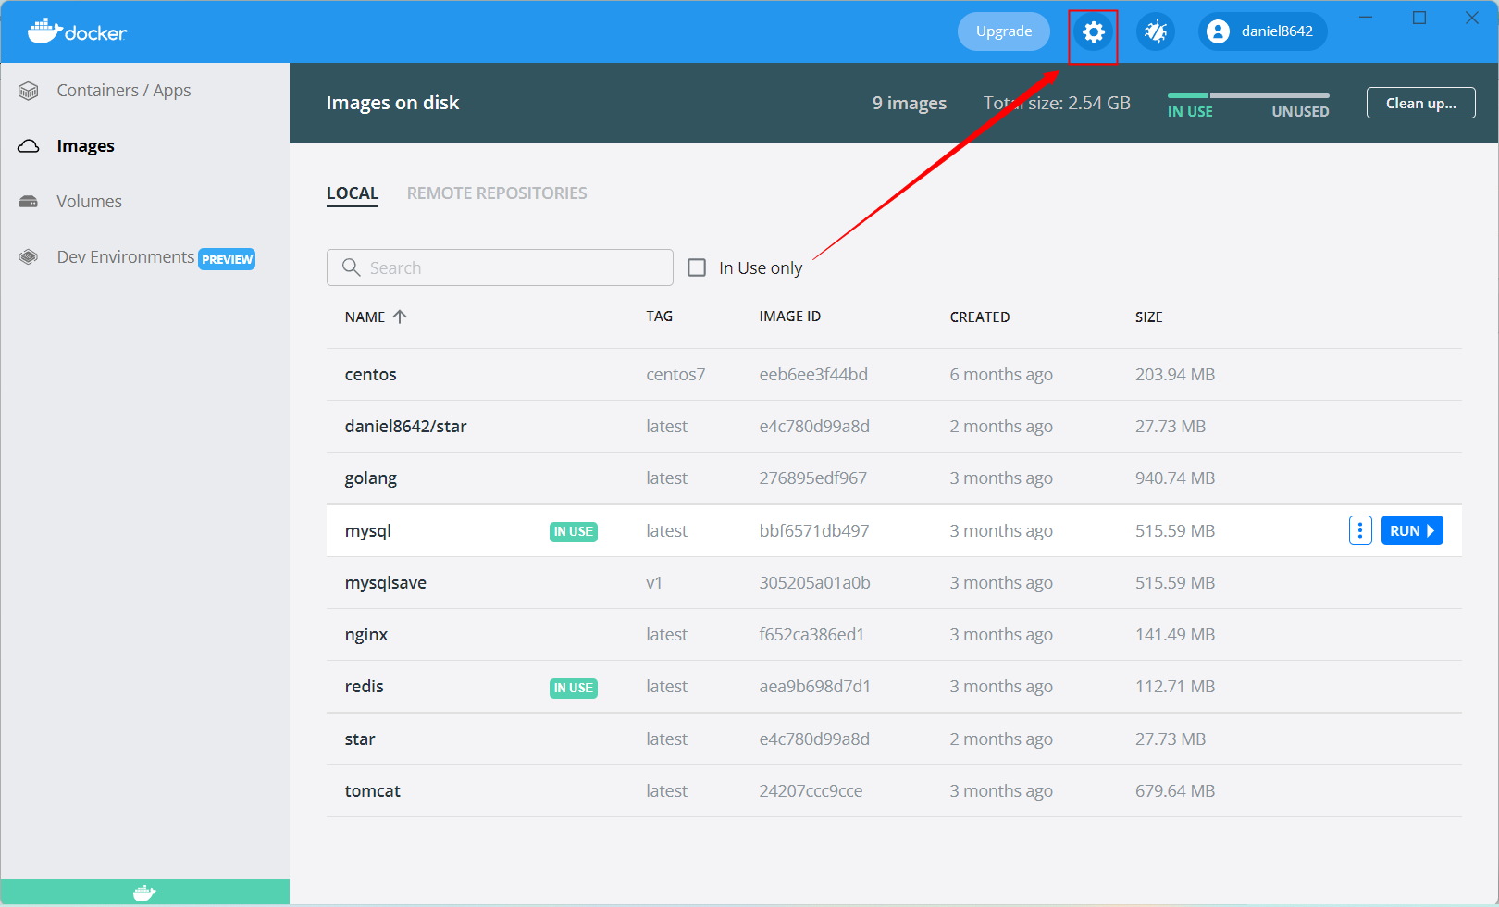The image size is (1499, 907).
Task: Click image ID eeb6ee3f44bd
Action: [x=813, y=375]
